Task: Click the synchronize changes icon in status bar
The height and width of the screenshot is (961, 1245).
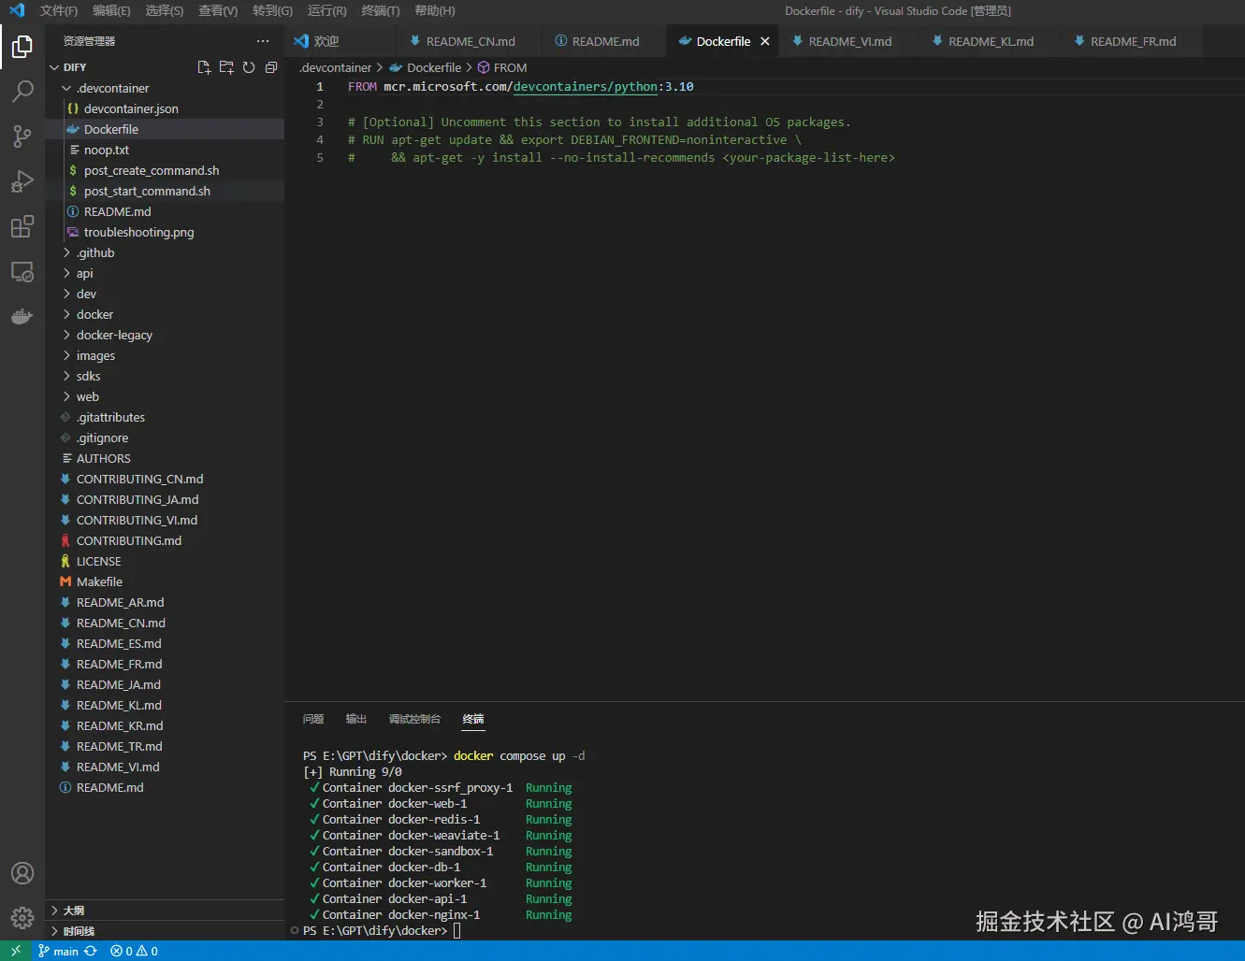Action: (91, 951)
